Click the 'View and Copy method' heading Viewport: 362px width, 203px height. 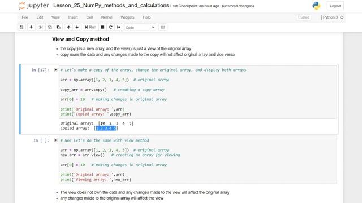point(80,39)
